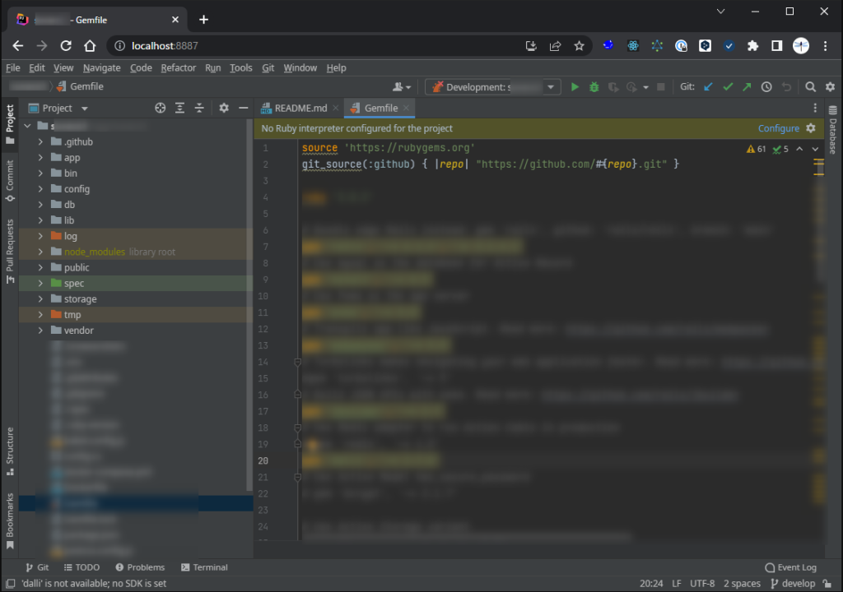Open Search Everywhere with the magnifier icon
843x592 pixels.
811,86
